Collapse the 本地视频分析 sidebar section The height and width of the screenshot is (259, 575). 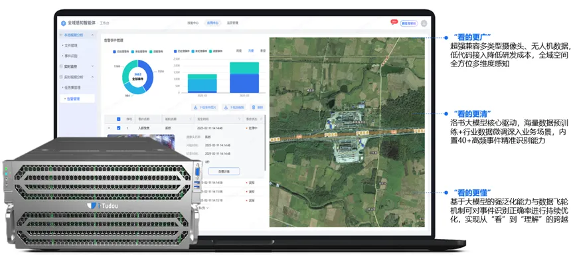click(x=92, y=35)
